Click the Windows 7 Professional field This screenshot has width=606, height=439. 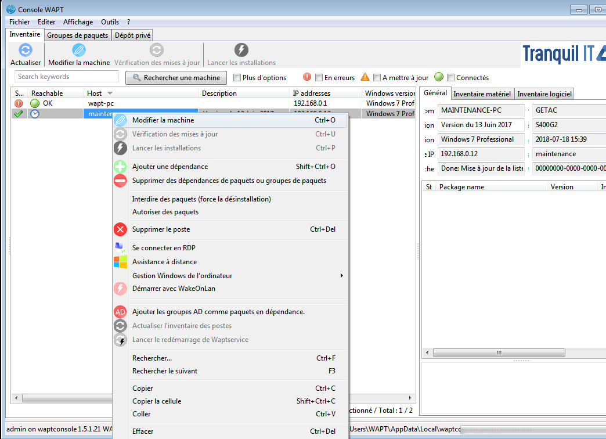481,139
